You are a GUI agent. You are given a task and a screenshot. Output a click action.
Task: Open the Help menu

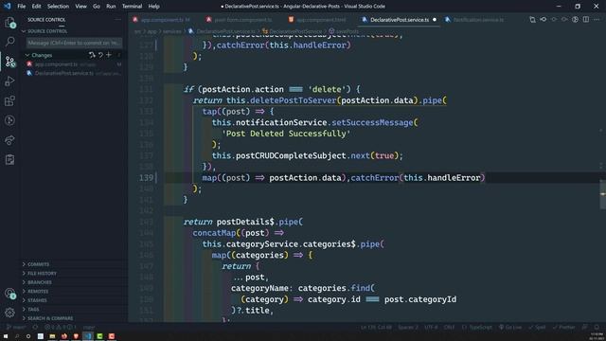pyautogui.click(x=153, y=7)
